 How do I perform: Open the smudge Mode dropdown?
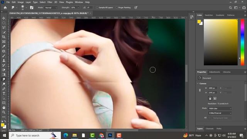click(51, 8)
